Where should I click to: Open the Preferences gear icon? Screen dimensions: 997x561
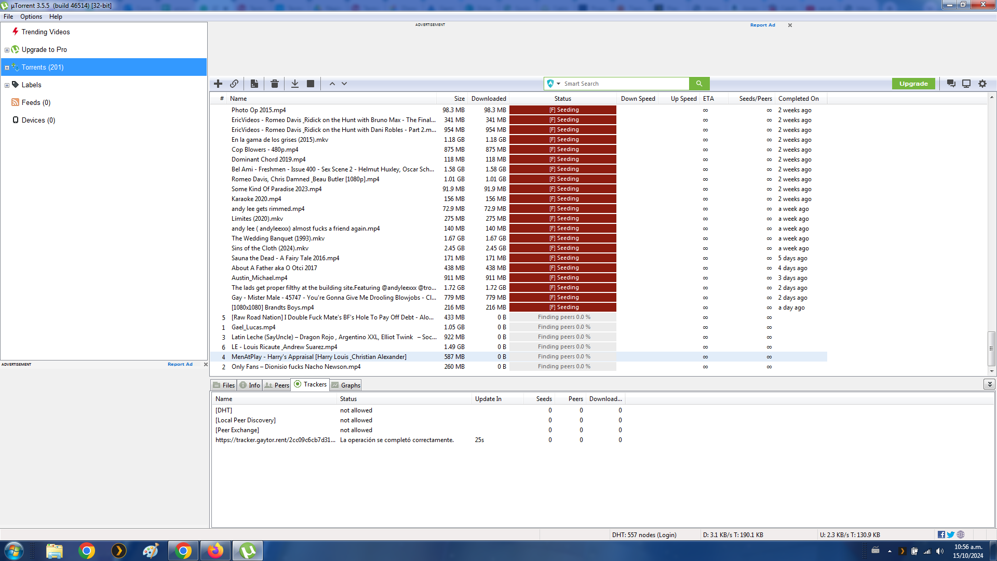point(982,84)
